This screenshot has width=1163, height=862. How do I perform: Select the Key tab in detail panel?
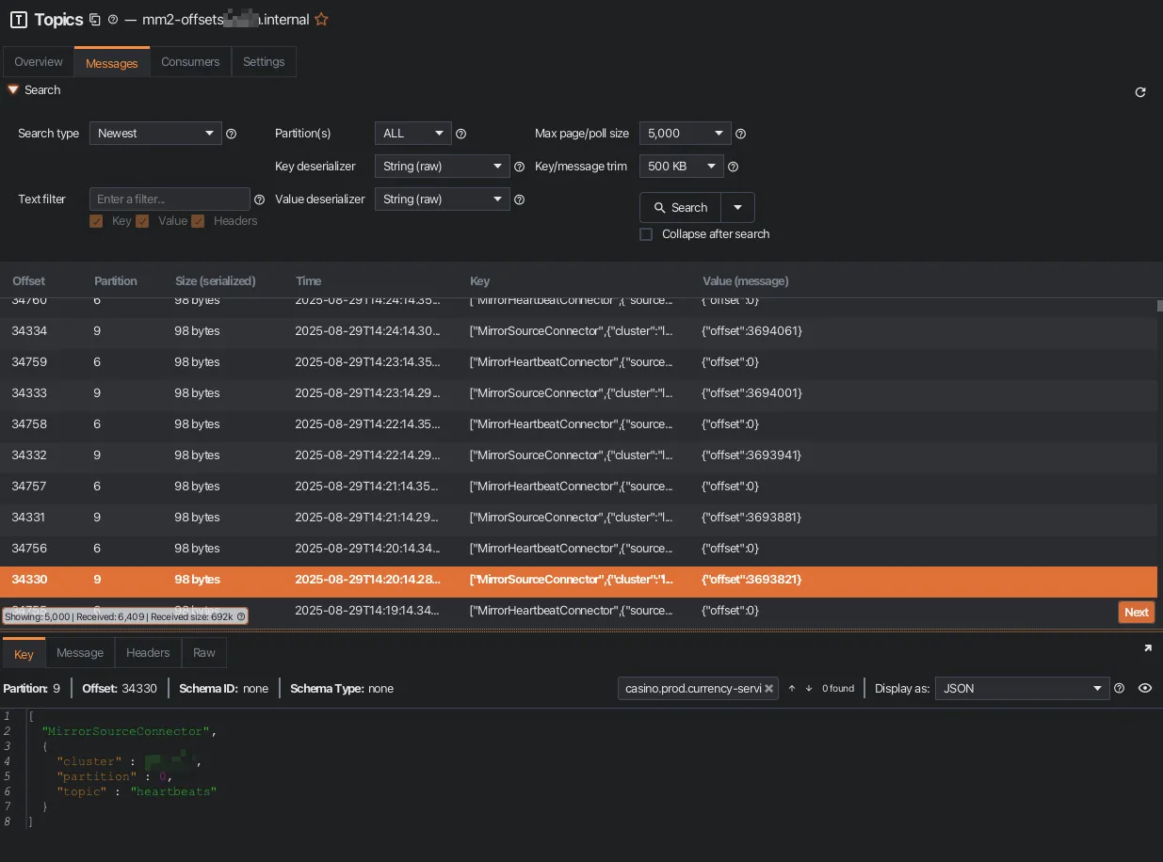[24, 653]
